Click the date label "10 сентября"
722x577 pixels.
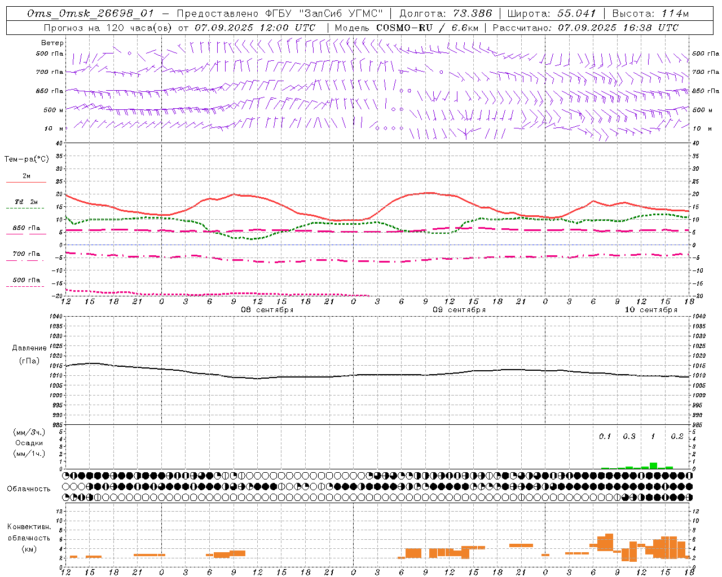click(x=651, y=310)
